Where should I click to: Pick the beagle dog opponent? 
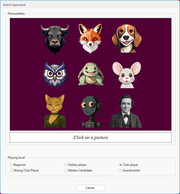pyautogui.click(x=127, y=38)
